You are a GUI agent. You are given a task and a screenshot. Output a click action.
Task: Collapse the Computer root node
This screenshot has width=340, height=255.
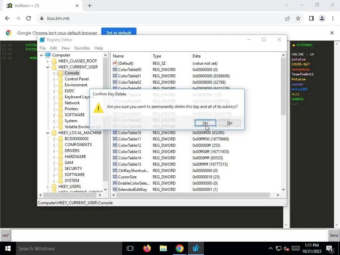coord(42,55)
